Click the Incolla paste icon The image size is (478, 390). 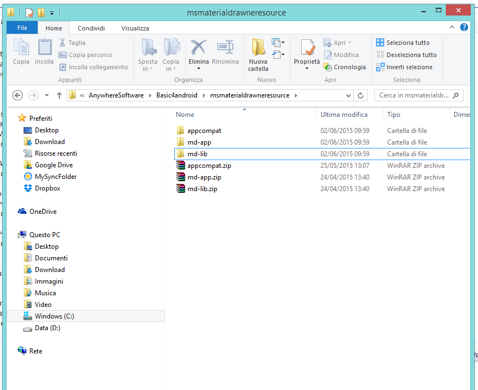pos(44,47)
